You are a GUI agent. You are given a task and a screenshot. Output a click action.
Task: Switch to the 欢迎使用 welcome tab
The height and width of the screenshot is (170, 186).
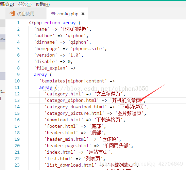[26, 14]
